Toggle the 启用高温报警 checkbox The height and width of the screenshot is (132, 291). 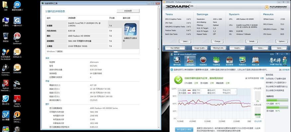pyautogui.click(x=246, y=78)
